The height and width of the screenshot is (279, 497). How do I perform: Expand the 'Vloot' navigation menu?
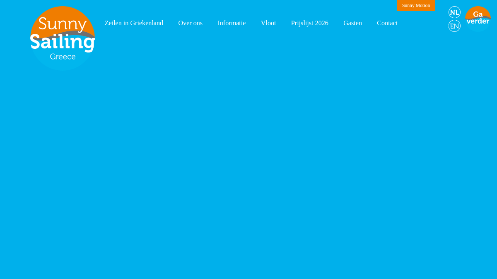[x=268, y=23]
